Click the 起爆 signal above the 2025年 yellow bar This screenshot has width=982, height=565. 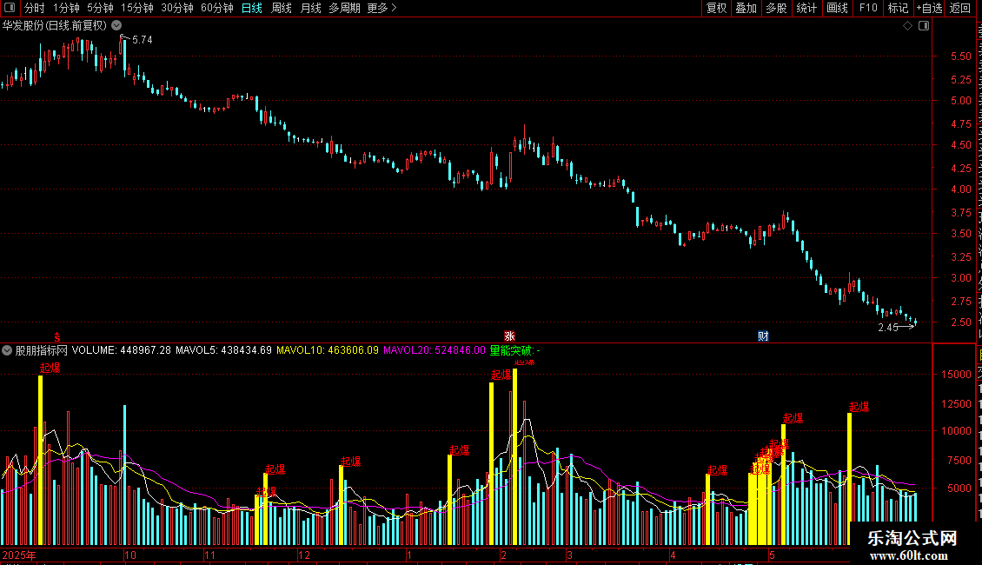[50, 368]
